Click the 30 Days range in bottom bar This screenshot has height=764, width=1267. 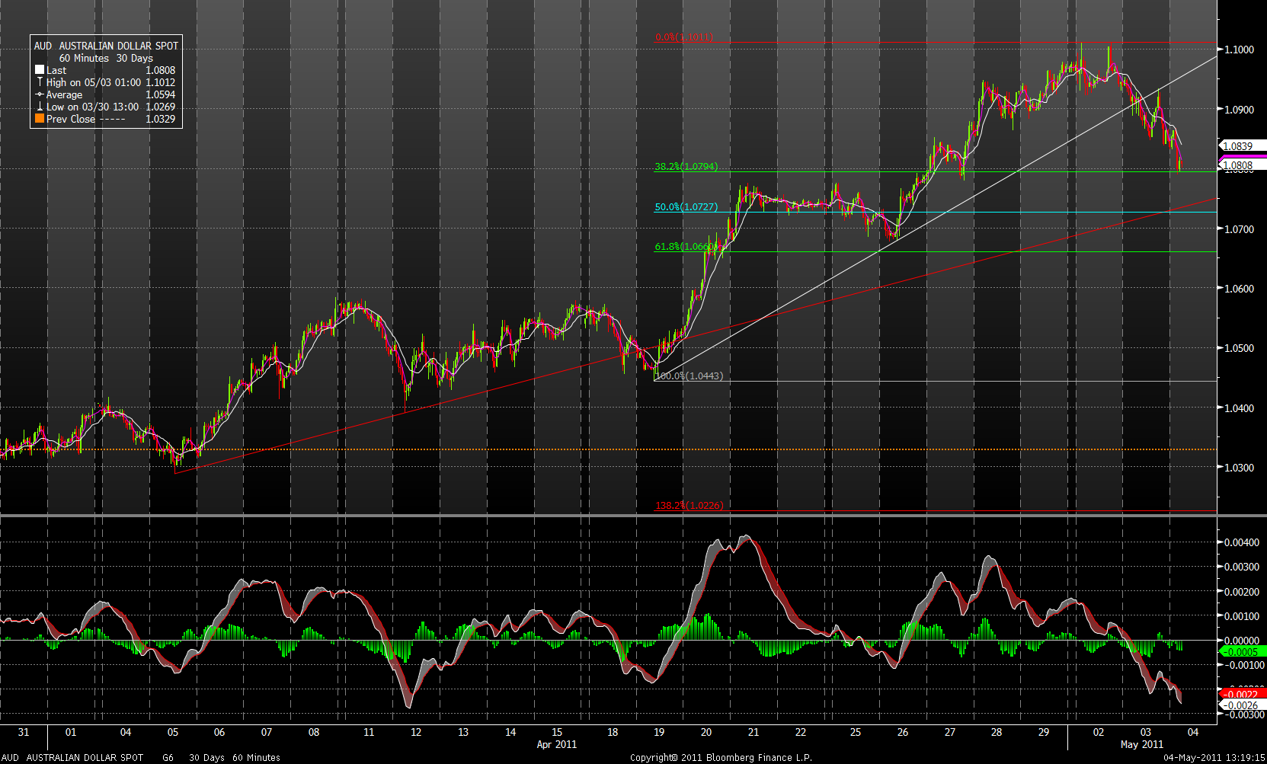click(x=206, y=758)
